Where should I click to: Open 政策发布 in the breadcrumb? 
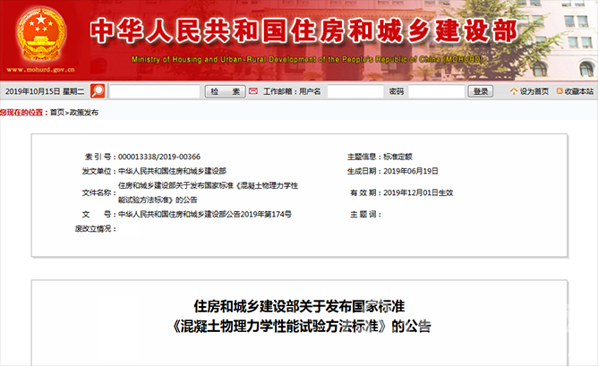coord(84,113)
